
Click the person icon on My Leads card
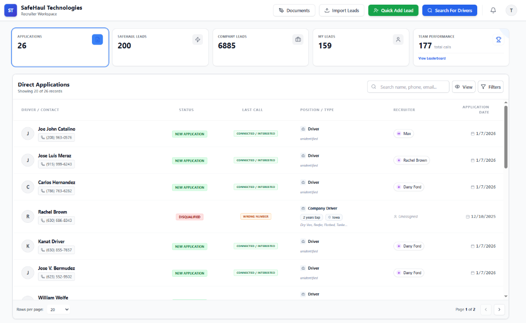click(398, 40)
